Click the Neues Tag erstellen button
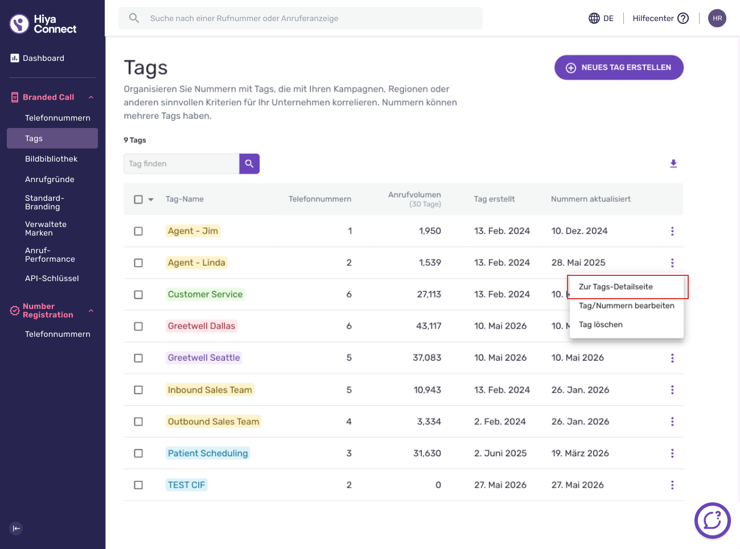The height and width of the screenshot is (549, 740). [x=619, y=68]
